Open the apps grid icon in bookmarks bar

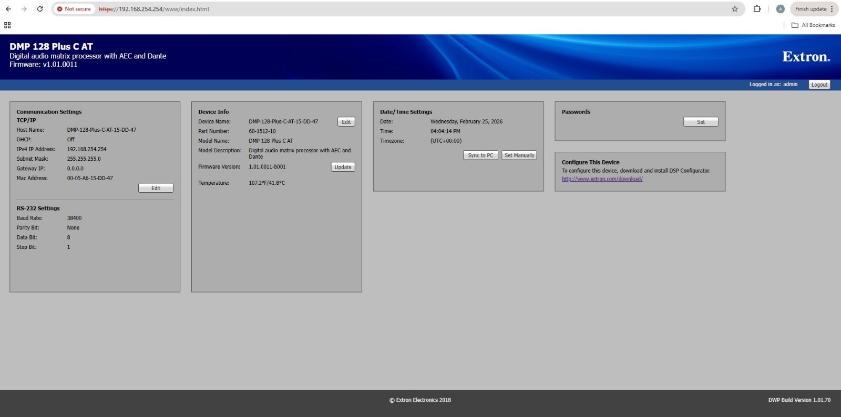point(7,25)
